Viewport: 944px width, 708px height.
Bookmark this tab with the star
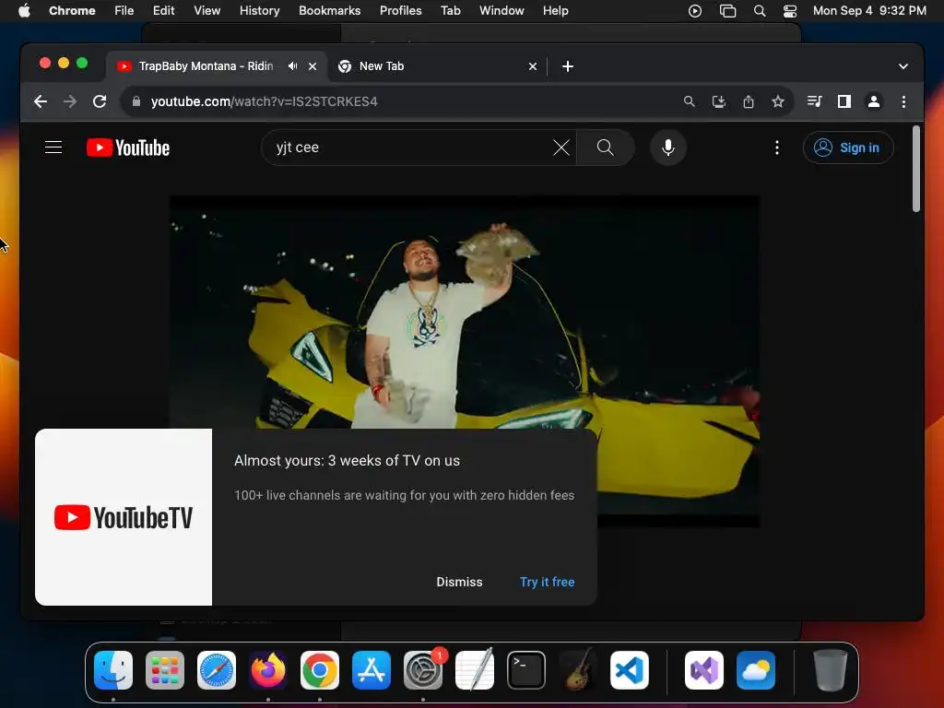pyautogui.click(x=778, y=101)
